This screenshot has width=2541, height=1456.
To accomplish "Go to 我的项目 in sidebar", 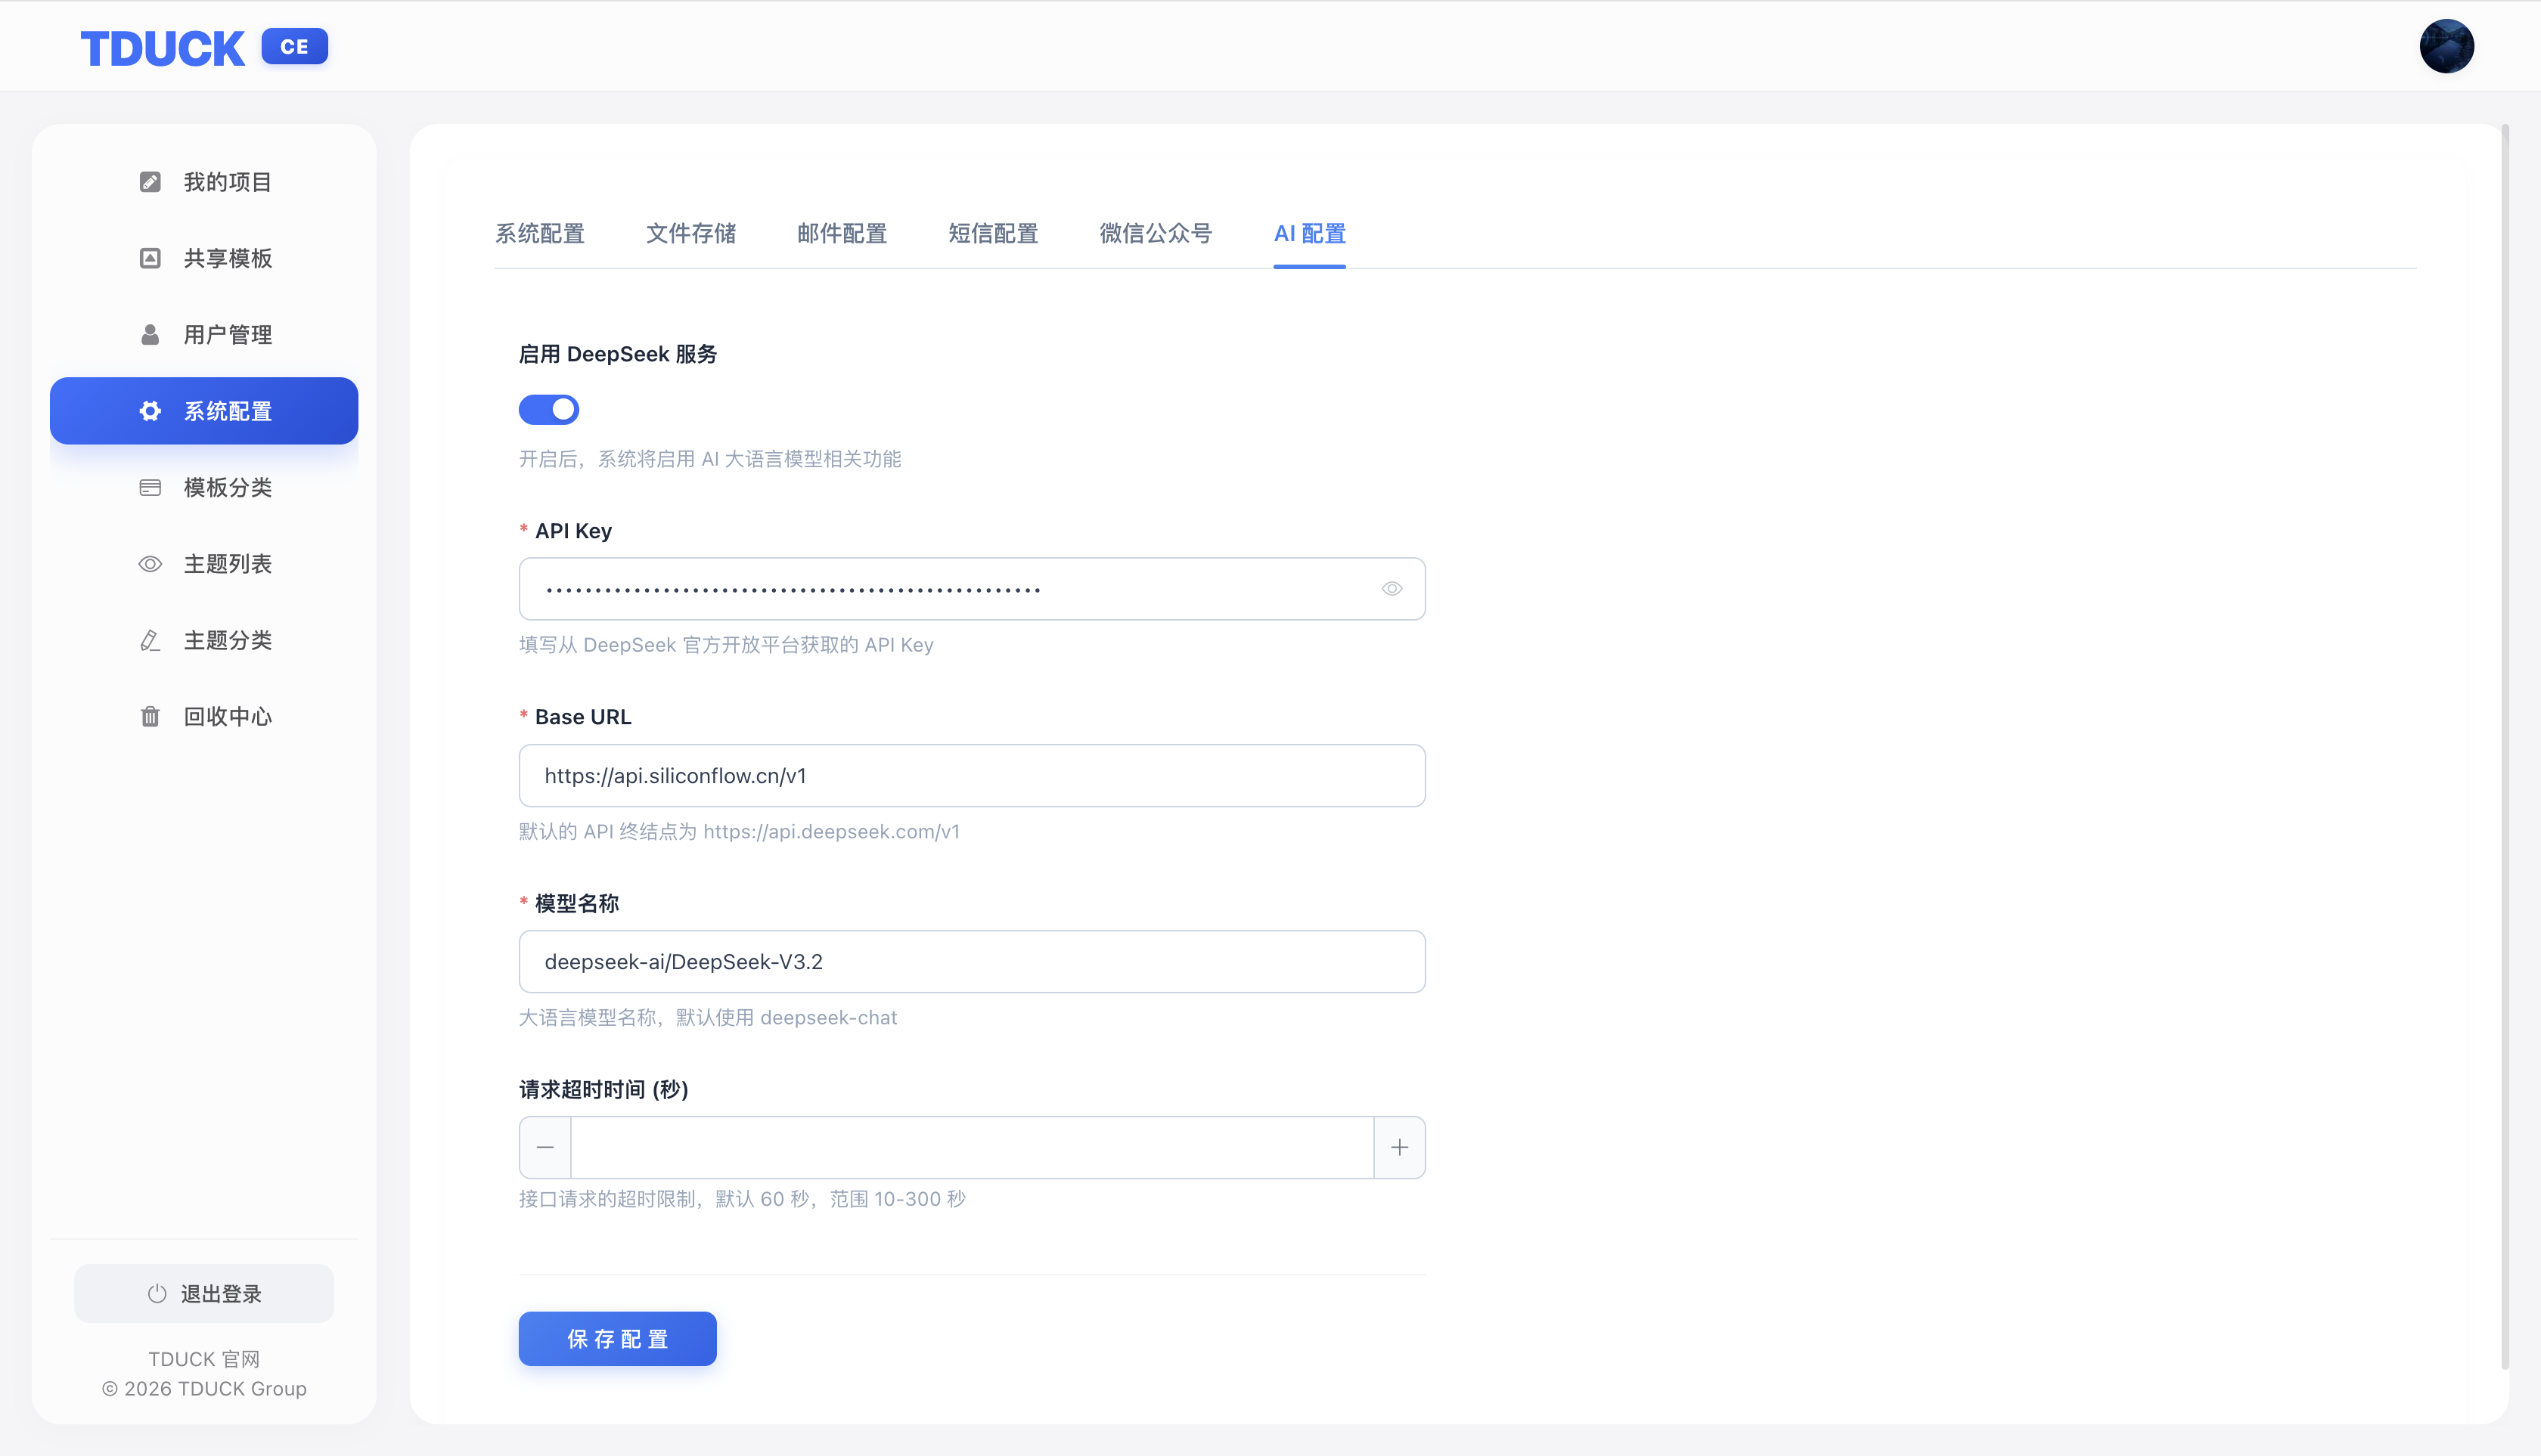I will 204,182.
